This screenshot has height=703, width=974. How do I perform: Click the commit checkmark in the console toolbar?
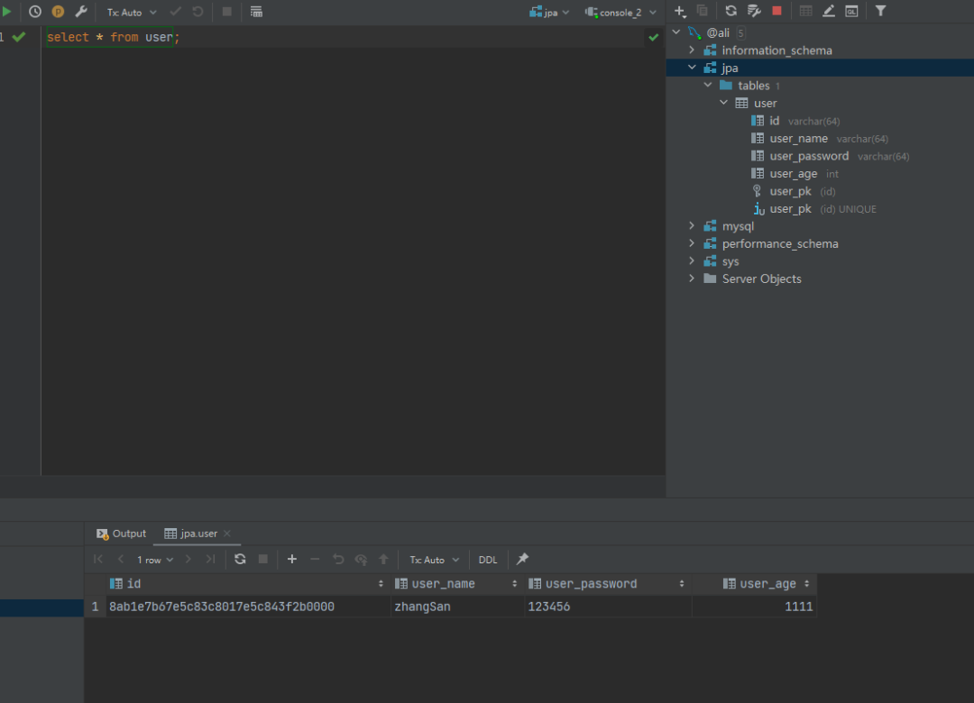pyautogui.click(x=175, y=11)
